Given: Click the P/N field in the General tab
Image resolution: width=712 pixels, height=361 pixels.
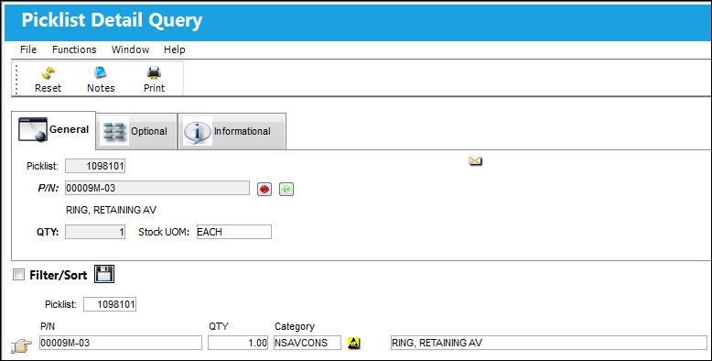Looking at the screenshot, I should click(x=157, y=188).
